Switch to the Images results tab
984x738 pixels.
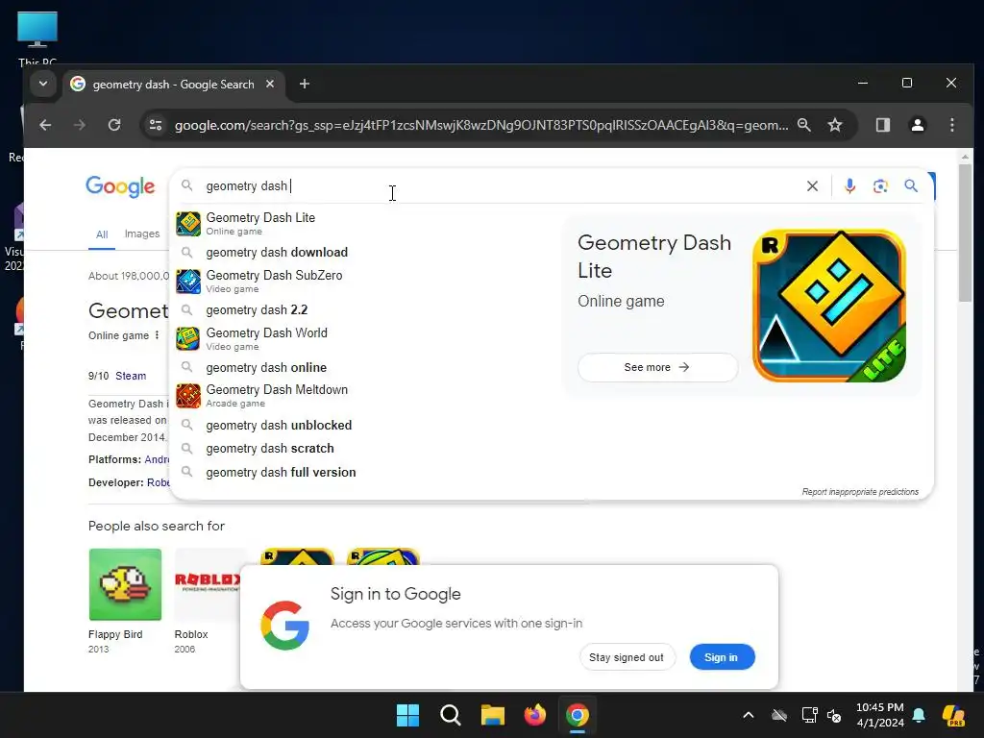[x=142, y=234]
